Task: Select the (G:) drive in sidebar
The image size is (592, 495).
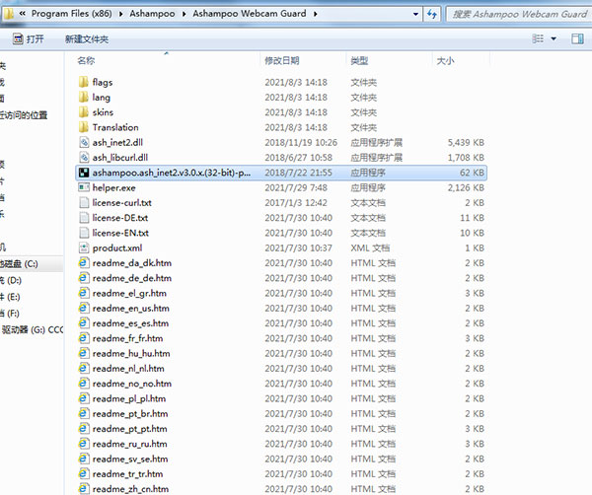Action: (33, 329)
